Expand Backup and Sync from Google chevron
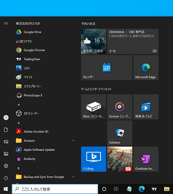Screen dimensions: 173x194 click(73, 177)
